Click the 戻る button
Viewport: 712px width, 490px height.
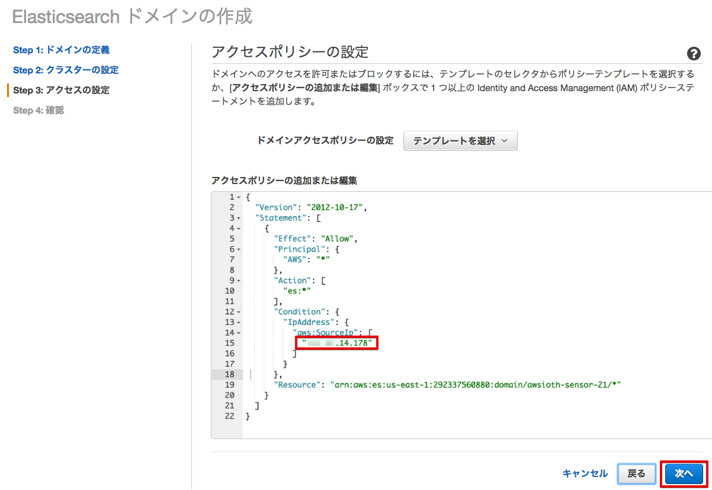pyautogui.click(x=636, y=473)
